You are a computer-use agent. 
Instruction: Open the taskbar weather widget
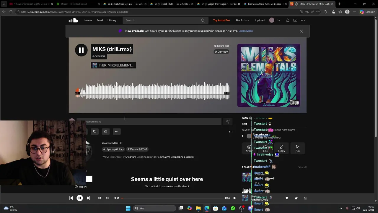[x=11, y=208]
